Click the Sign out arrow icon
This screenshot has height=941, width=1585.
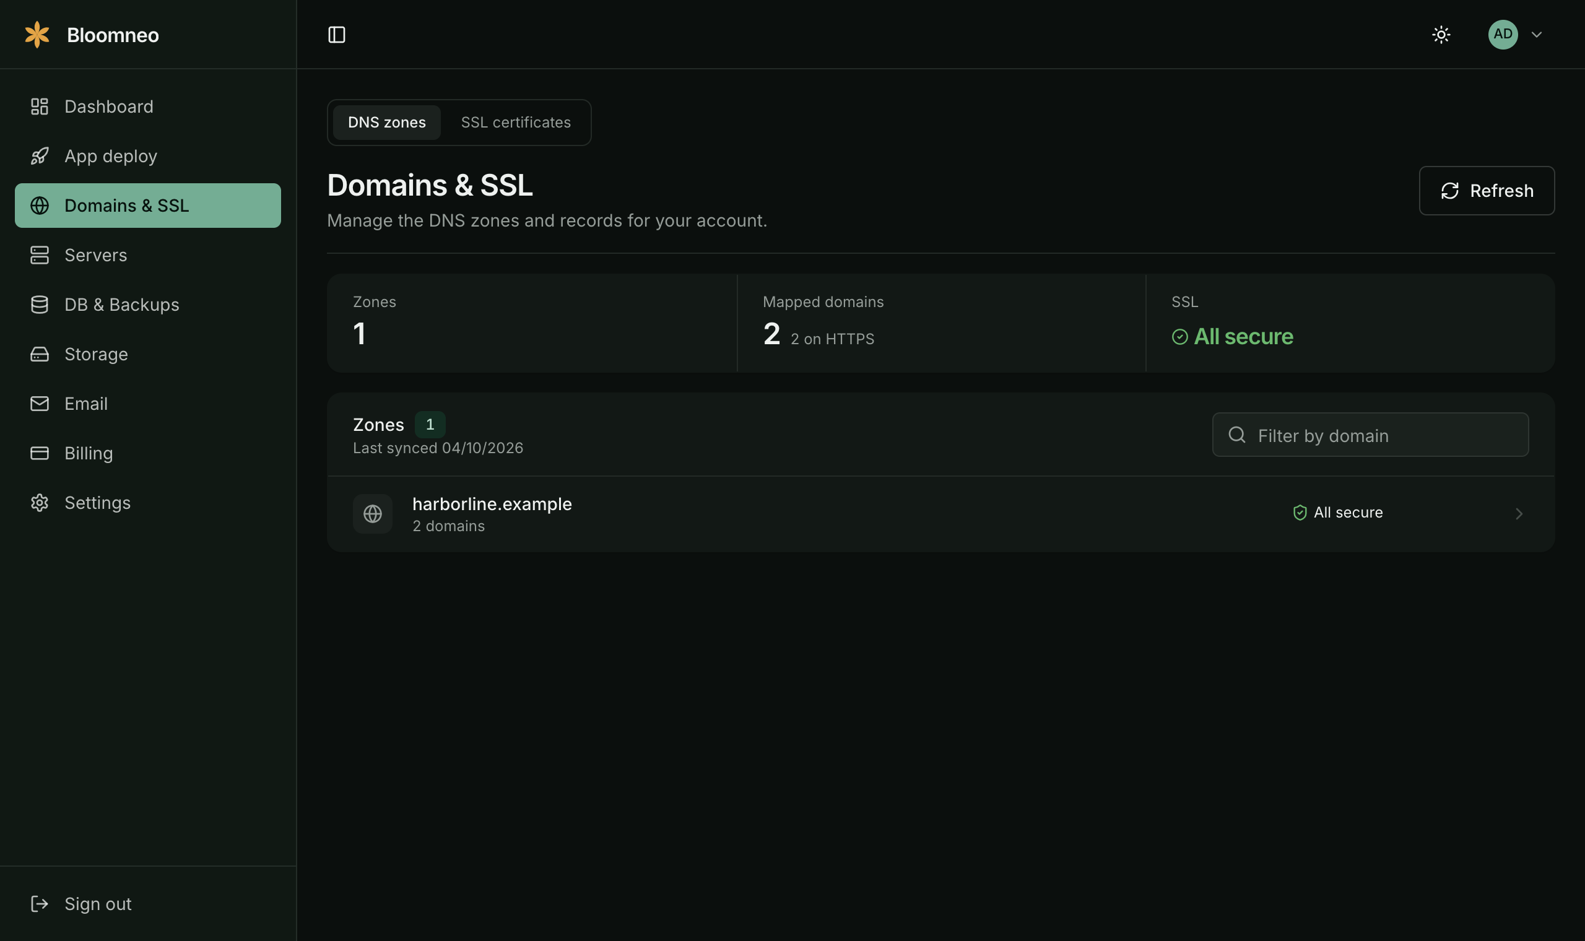pyautogui.click(x=39, y=904)
